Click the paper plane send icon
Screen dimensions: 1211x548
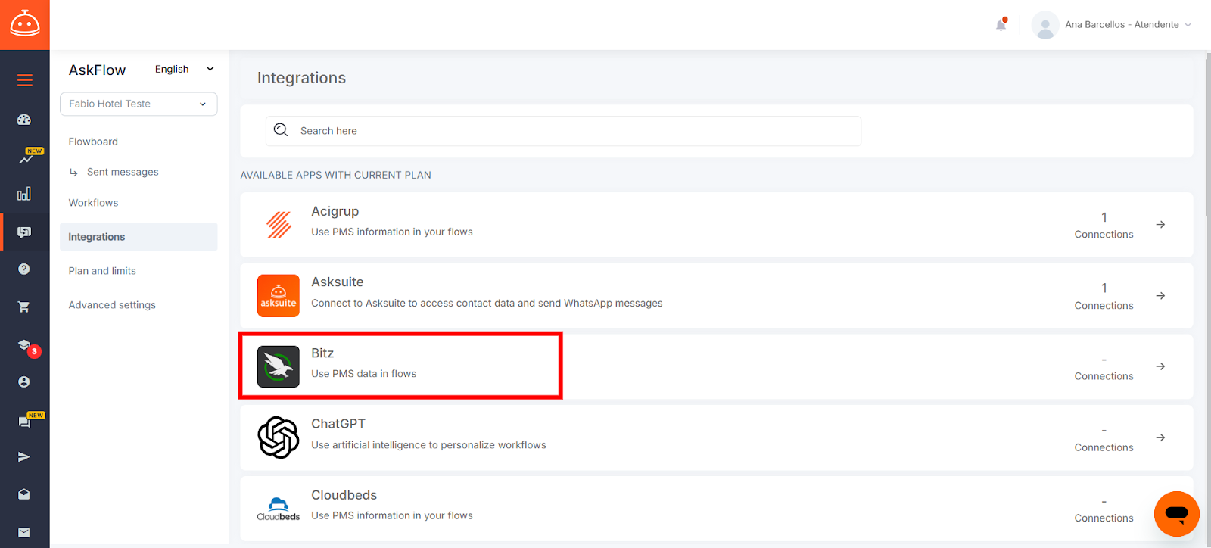(x=24, y=456)
